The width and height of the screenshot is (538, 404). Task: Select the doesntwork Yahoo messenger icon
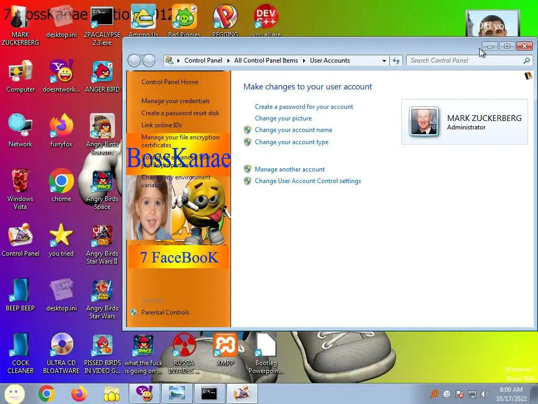tap(61, 76)
